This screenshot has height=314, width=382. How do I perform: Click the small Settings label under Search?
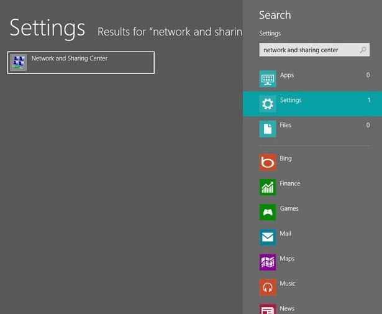[270, 34]
